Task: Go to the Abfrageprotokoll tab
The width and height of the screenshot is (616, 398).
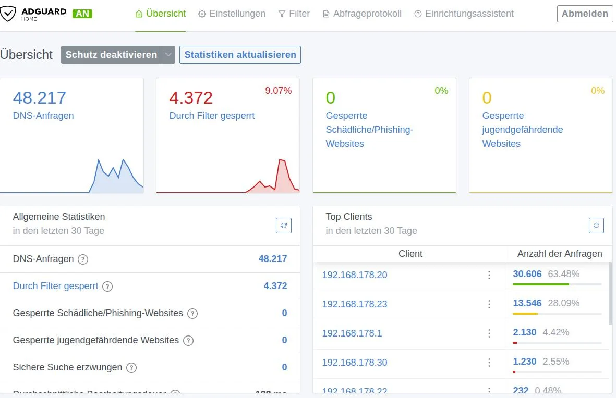Action: point(362,14)
